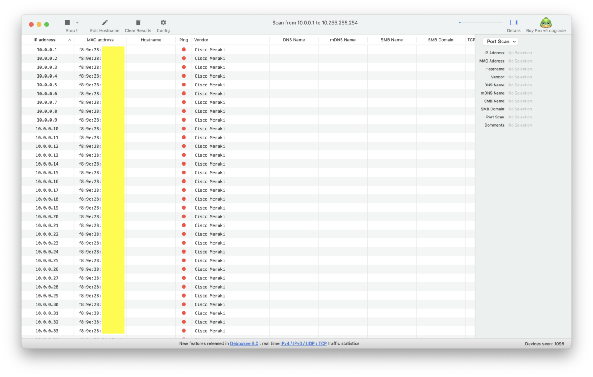The width and height of the screenshot is (593, 377).
Task: Click the MAC address column header
Action: tap(100, 40)
